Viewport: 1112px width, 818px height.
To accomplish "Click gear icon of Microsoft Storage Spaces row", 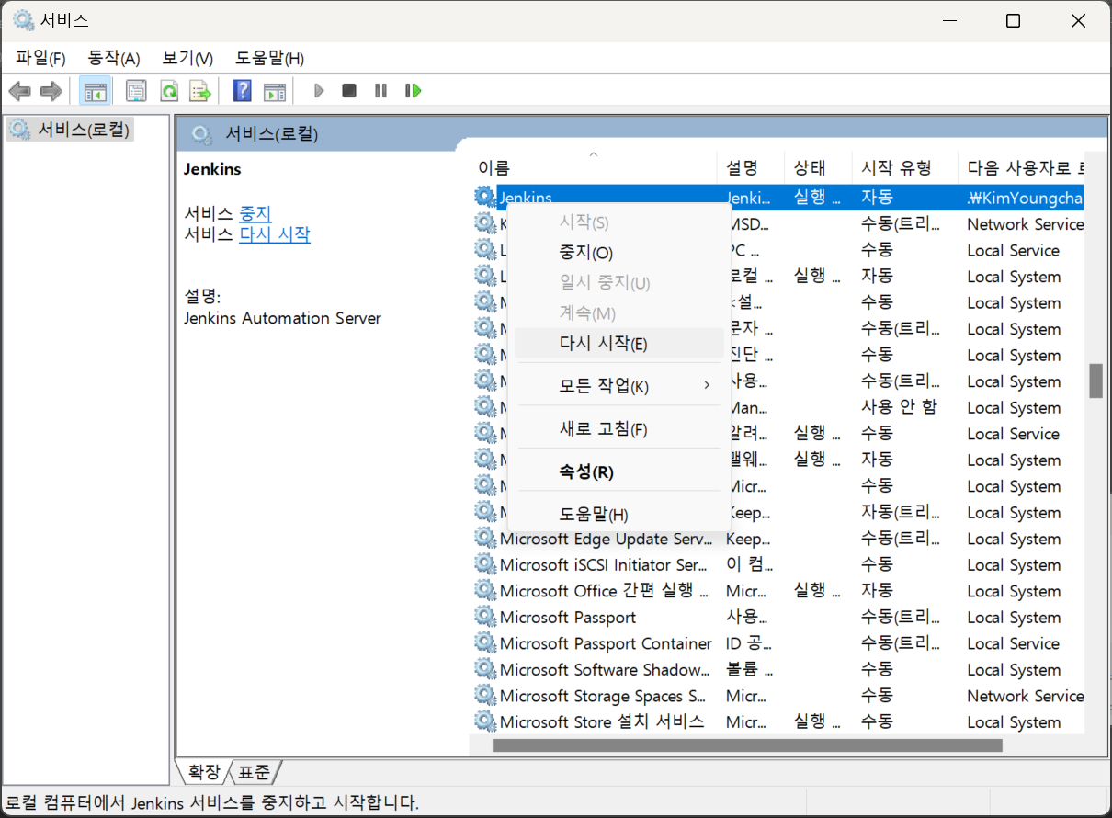I will coord(484,696).
